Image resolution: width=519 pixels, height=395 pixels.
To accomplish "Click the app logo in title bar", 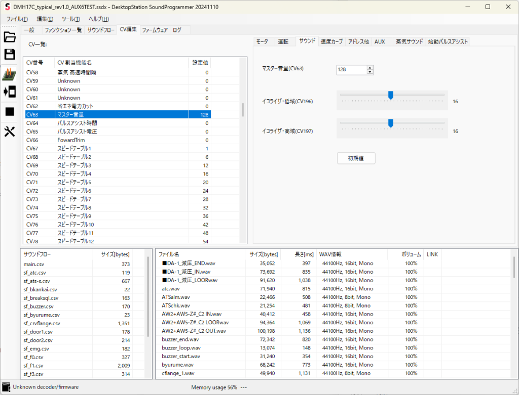I will coord(7,7).
